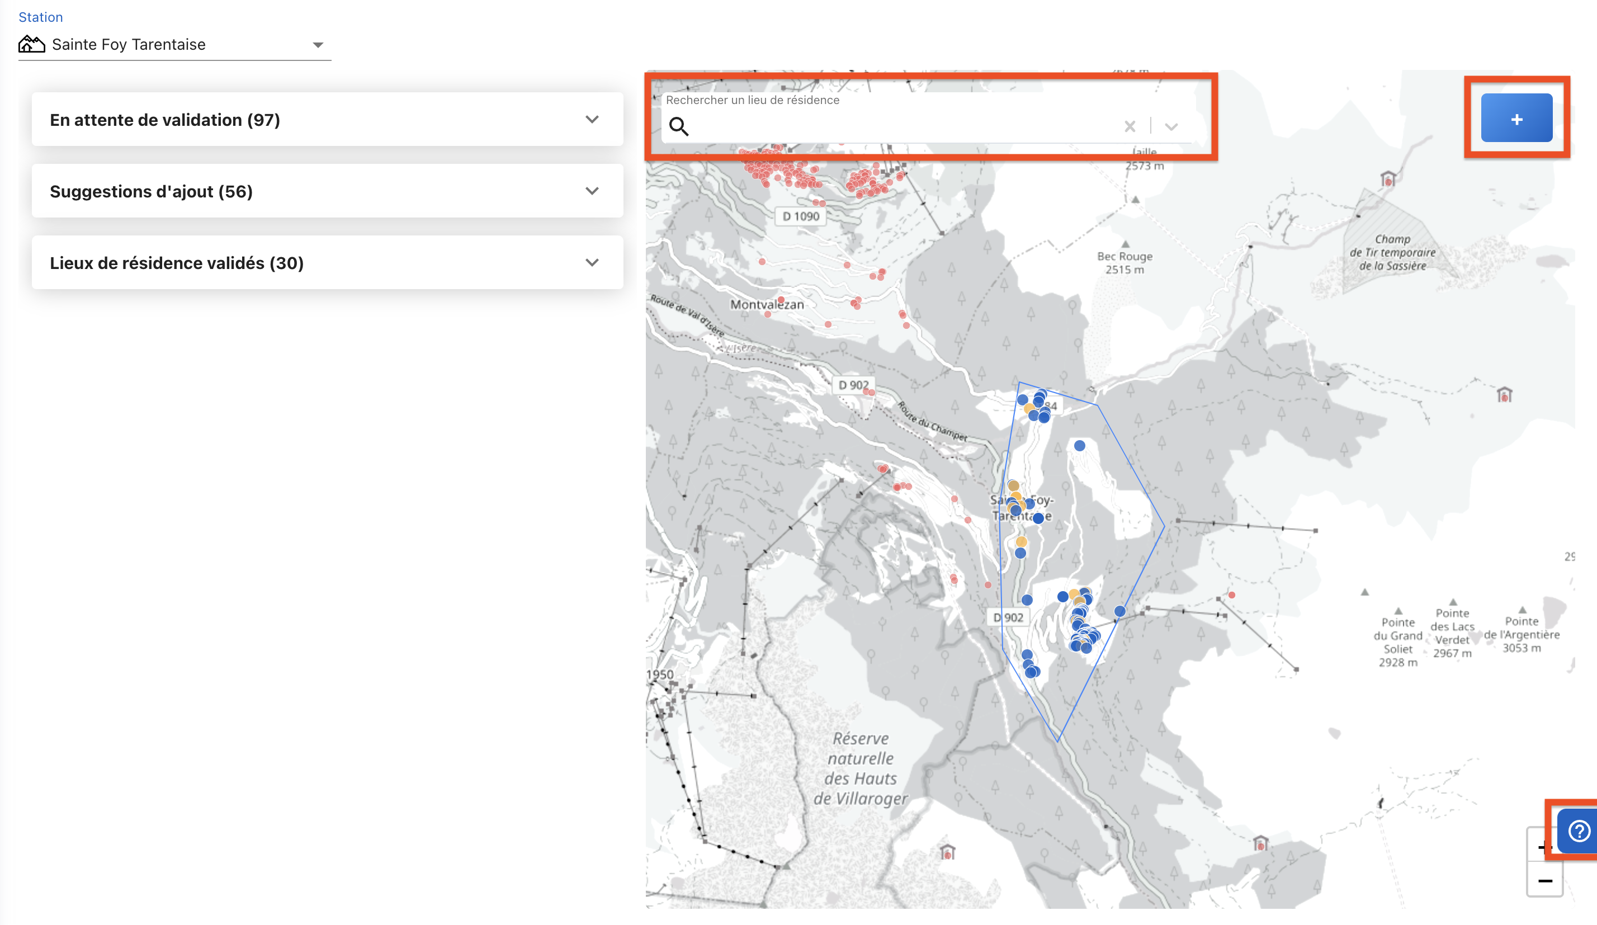Click the D 1090 road label
The height and width of the screenshot is (925, 1597).
click(x=800, y=216)
